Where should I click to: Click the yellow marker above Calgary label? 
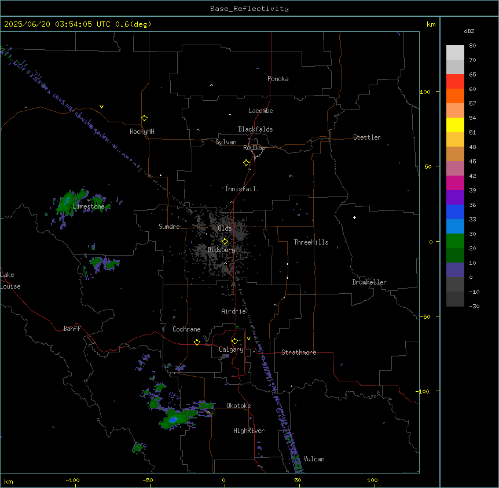(234, 341)
